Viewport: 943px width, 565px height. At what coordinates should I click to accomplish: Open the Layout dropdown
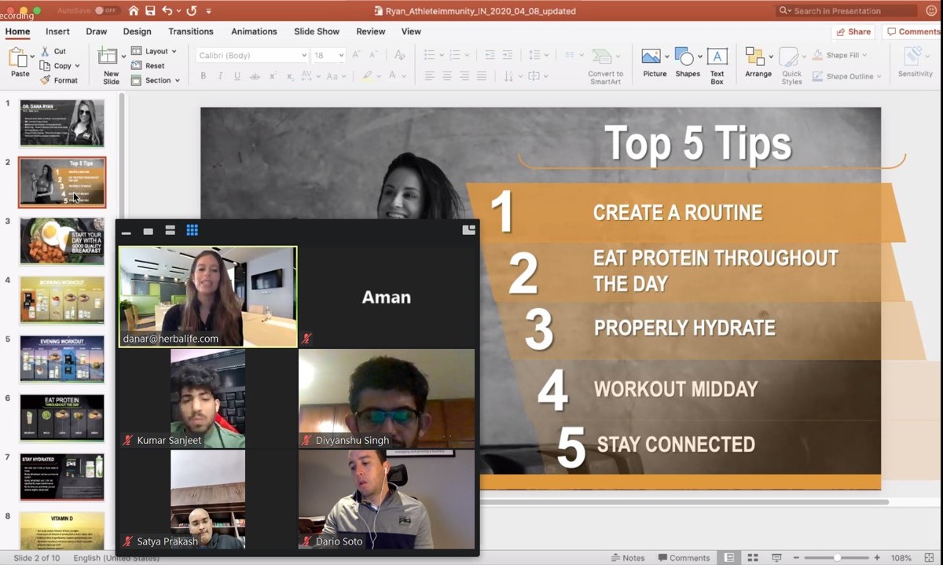tap(153, 51)
